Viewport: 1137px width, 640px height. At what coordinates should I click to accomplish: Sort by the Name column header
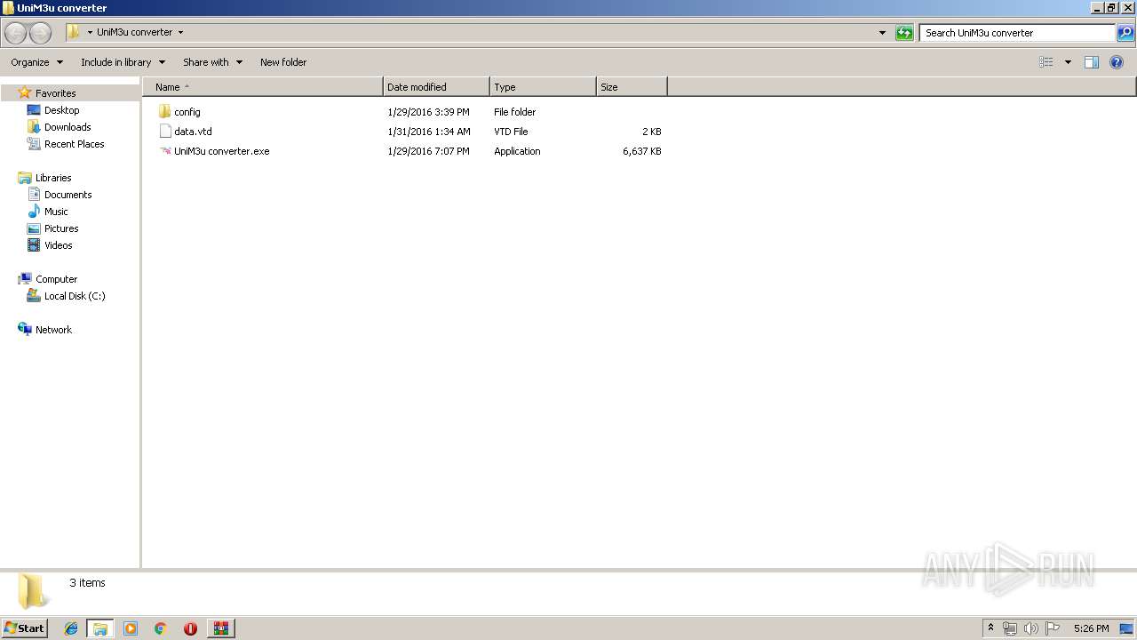point(263,87)
